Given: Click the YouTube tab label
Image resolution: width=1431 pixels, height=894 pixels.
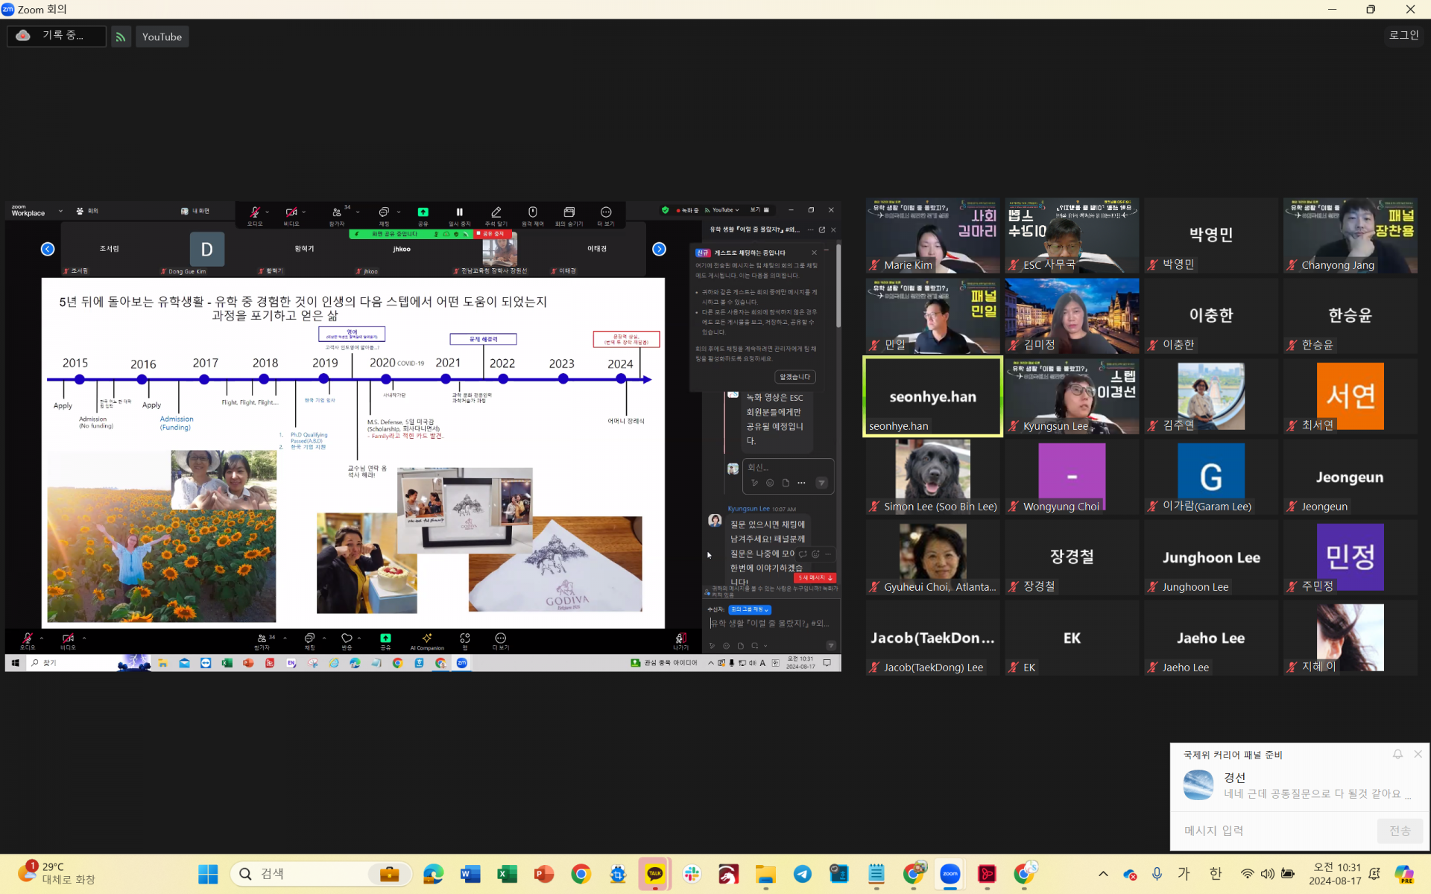Looking at the screenshot, I should point(162,37).
